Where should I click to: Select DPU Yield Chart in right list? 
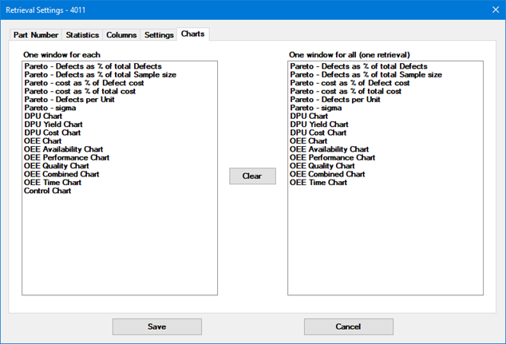(318, 125)
